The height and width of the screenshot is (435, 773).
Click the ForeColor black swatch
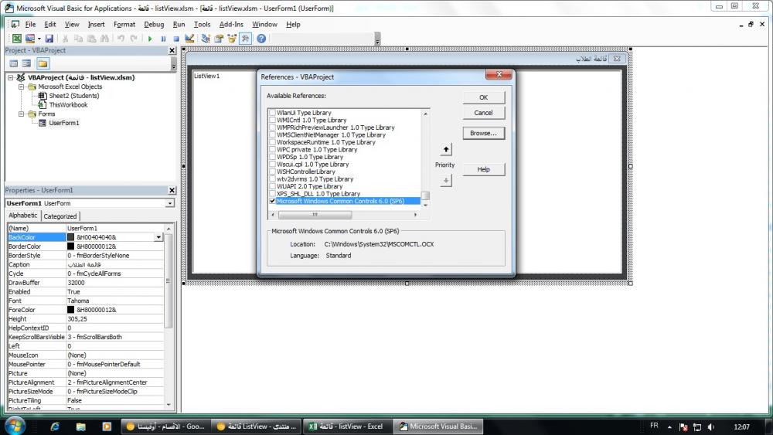70,310
